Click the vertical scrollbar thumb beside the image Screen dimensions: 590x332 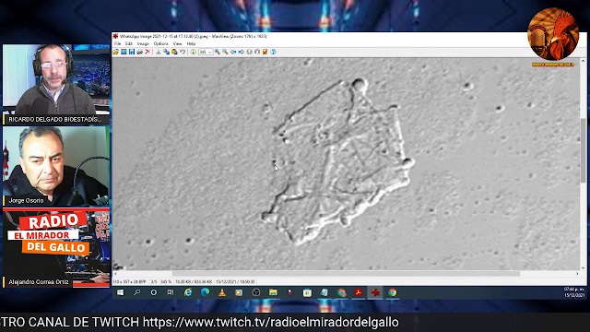click(x=583, y=150)
